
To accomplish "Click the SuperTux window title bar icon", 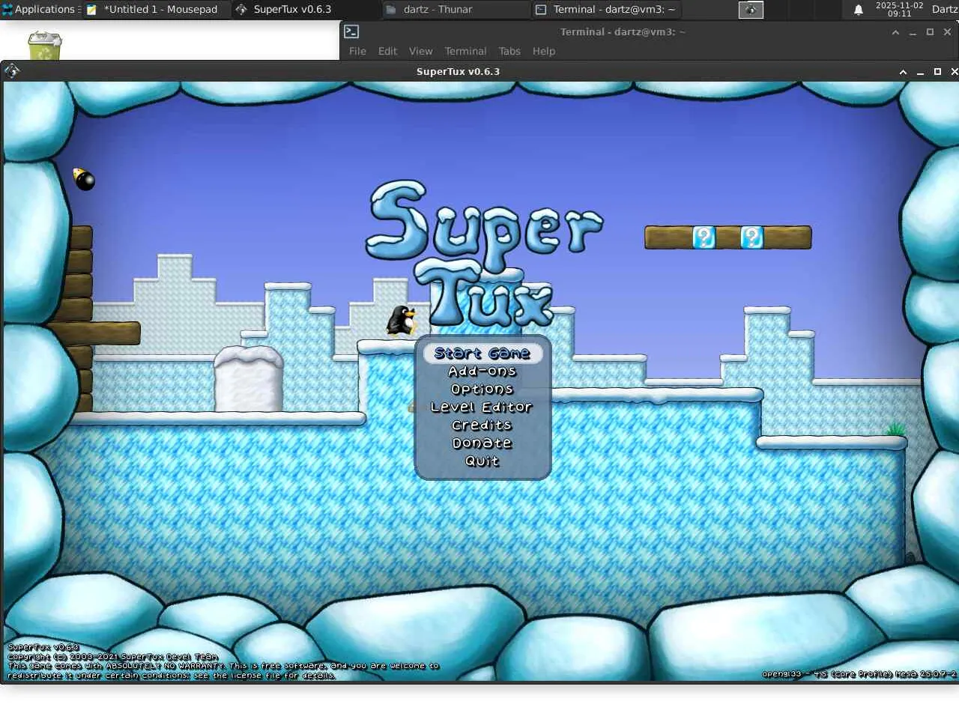I will (x=11, y=71).
